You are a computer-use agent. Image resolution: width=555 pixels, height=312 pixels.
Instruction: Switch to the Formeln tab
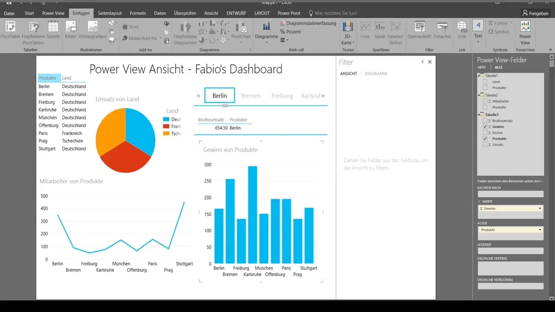coord(138,13)
